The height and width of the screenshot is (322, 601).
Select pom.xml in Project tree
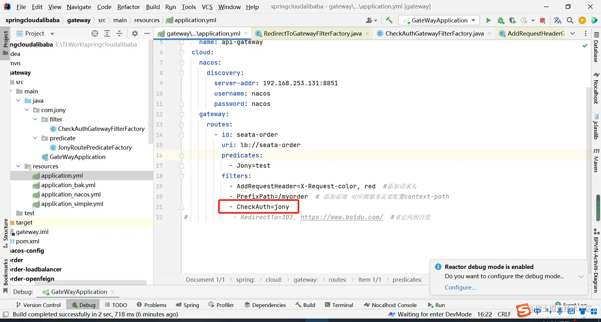point(28,241)
